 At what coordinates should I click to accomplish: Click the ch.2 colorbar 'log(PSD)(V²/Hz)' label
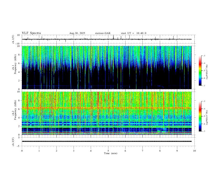coord(207,117)
